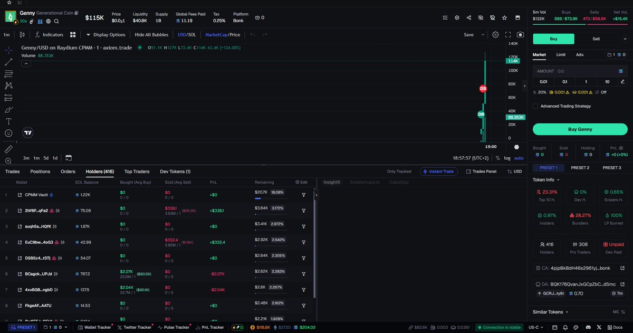
Task: Collapse the chart side panel arrow
Action: [x=525, y=85]
